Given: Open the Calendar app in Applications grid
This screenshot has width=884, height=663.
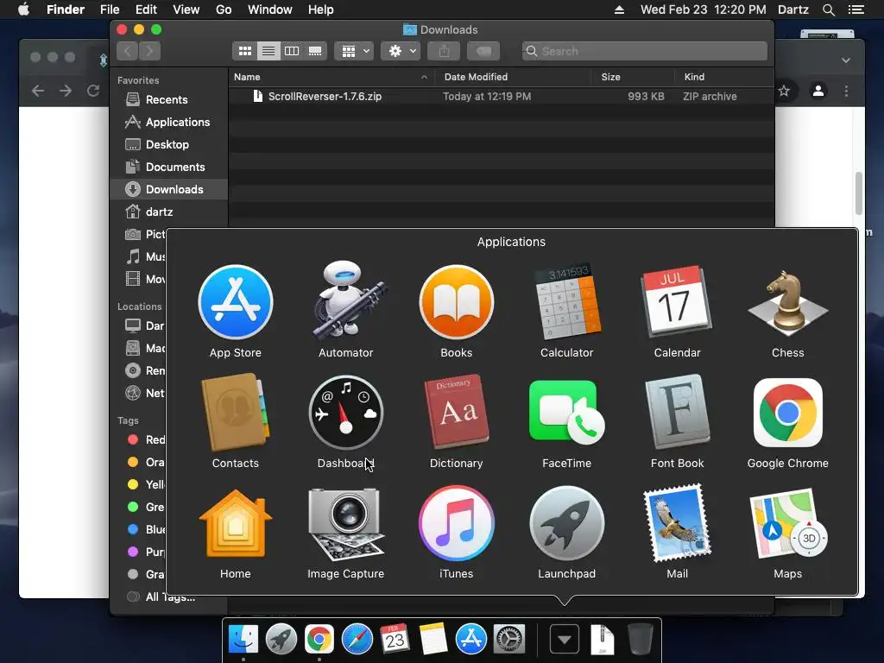Looking at the screenshot, I should pyautogui.click(x=677, y=302).
